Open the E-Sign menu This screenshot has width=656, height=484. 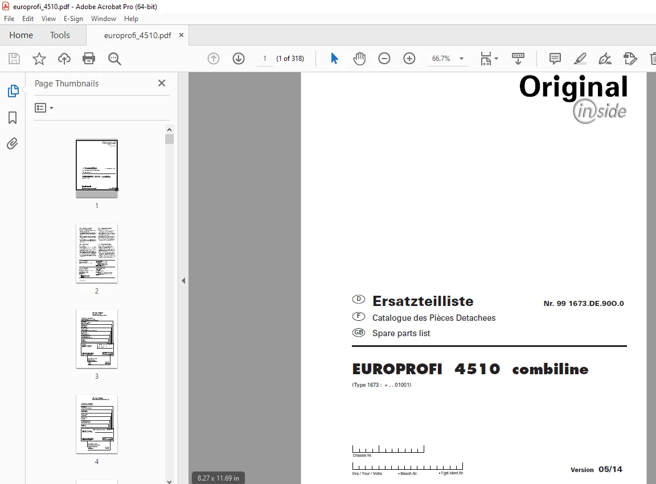[73, 19]
